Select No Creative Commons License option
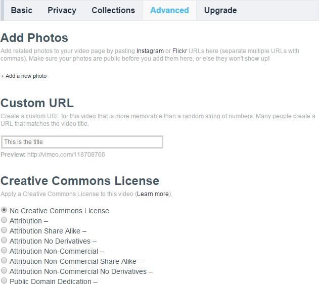 [x=4, y=210]
